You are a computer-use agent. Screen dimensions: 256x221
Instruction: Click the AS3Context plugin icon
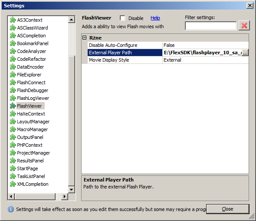13,20
